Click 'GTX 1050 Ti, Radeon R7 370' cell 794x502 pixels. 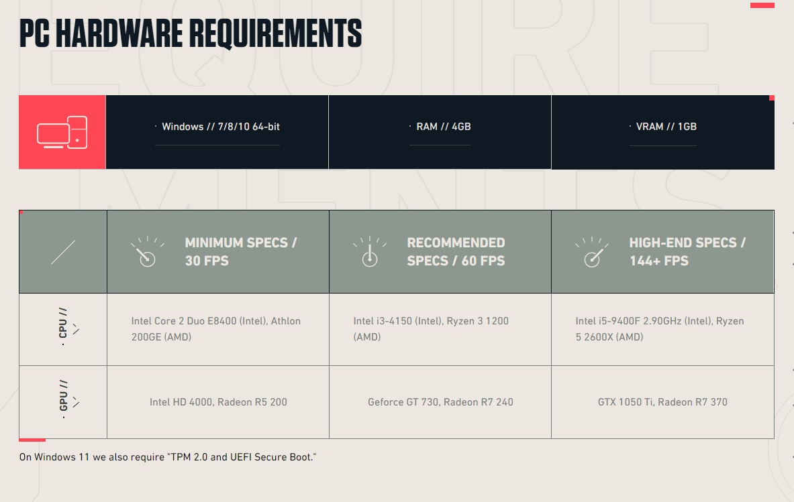[x=663, y=402]
